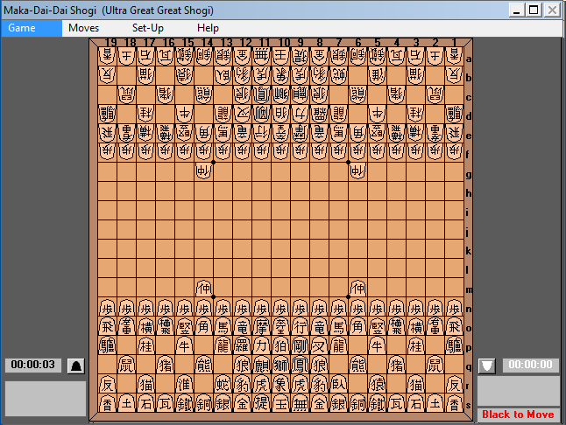Screen dimensions: 566x425
Task: Select Black's 淮 piece on row r
Action: pos(185,384)
